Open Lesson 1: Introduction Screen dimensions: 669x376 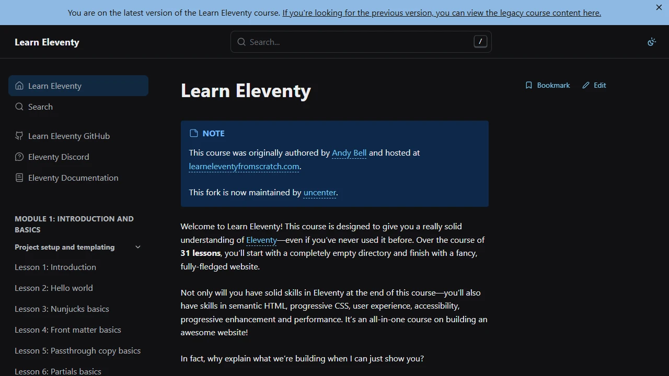(55, 267)
